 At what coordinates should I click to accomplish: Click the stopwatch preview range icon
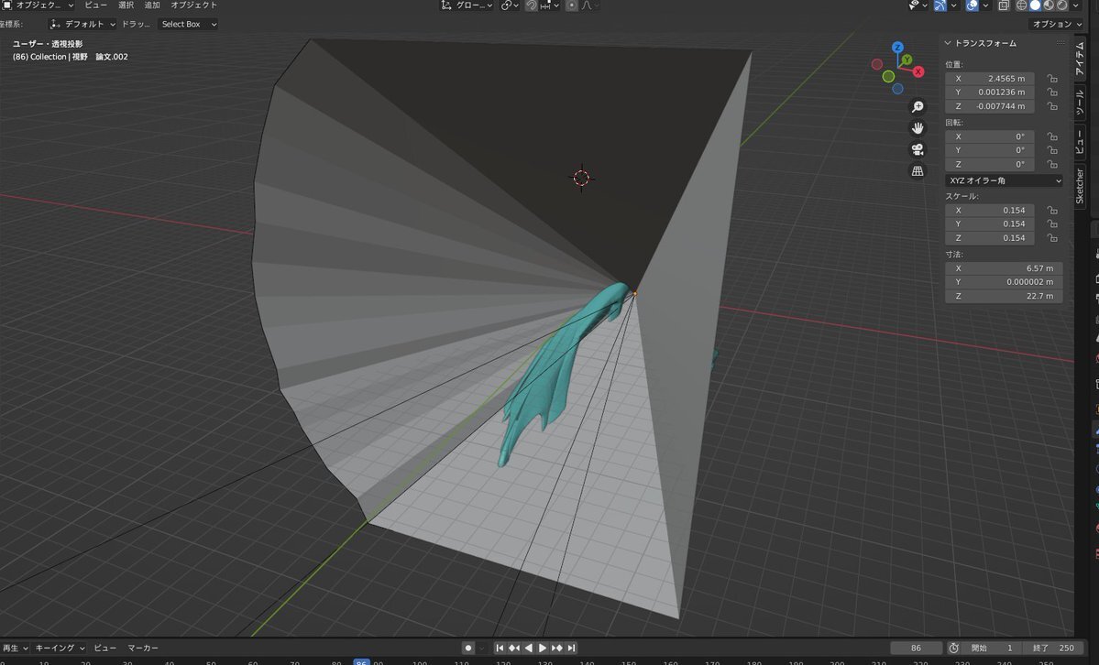coord(953,649)
